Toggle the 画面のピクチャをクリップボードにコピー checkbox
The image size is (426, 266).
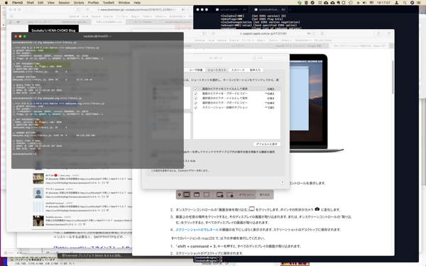coord(196,94)
